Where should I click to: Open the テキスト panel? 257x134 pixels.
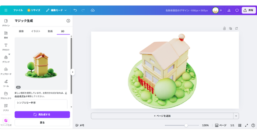tap(6, 47)
